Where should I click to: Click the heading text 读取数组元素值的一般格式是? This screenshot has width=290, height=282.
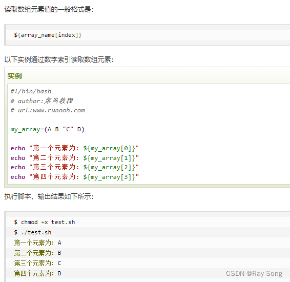pos(49,9)
